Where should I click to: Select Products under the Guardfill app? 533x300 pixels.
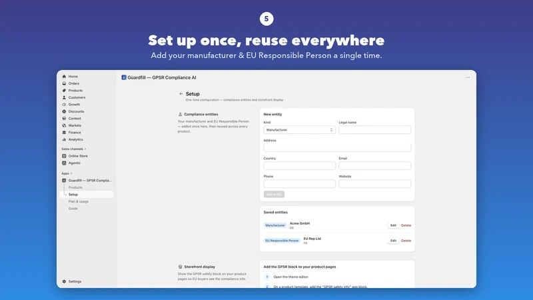(75, 187)
